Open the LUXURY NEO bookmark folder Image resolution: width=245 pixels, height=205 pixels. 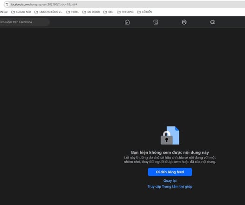click(x=21, y=12)
